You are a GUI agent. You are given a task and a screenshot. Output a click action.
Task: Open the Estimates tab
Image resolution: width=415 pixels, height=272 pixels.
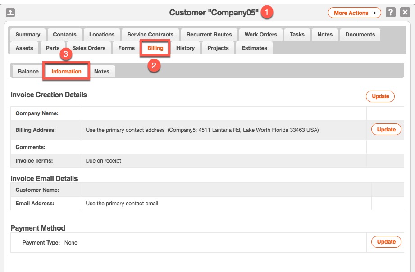point(254,48)
